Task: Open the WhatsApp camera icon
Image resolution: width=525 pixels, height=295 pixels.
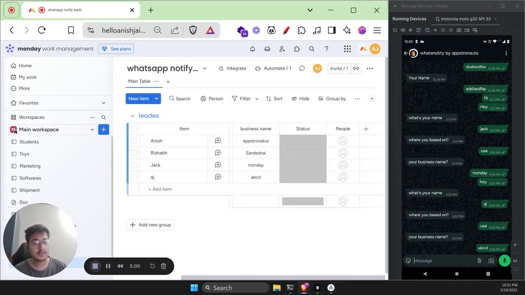Action: point(491,261)
